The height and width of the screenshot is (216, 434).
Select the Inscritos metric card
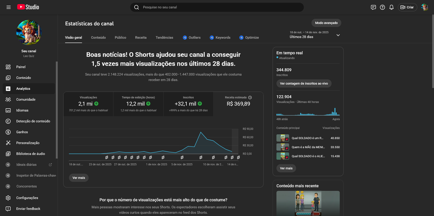[188, 104]
